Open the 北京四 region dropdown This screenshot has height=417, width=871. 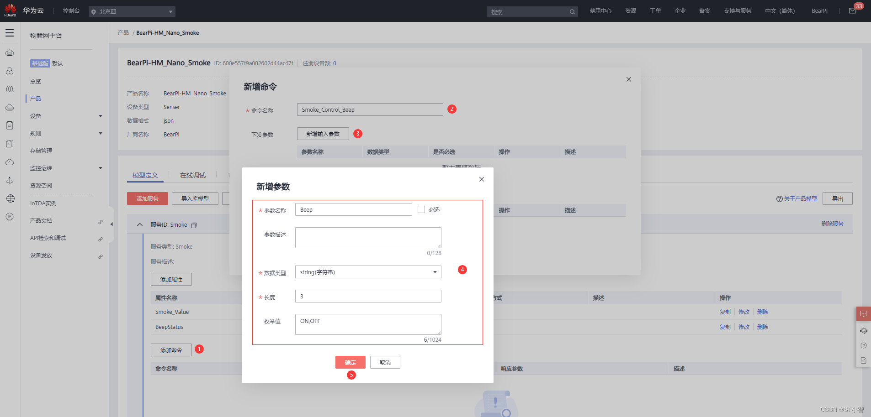(x=132, y=11)
